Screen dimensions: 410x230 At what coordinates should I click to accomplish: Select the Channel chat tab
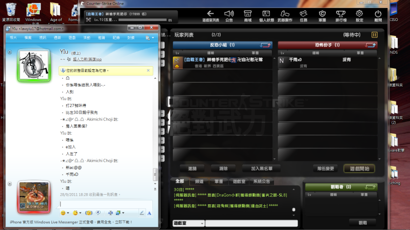click(199, 181)
